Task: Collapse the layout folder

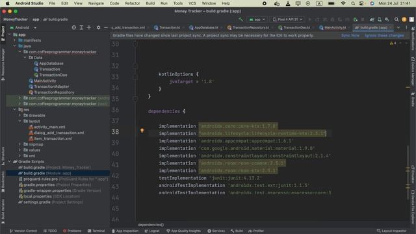Action: pyautogui.click(x=20, y=121)
